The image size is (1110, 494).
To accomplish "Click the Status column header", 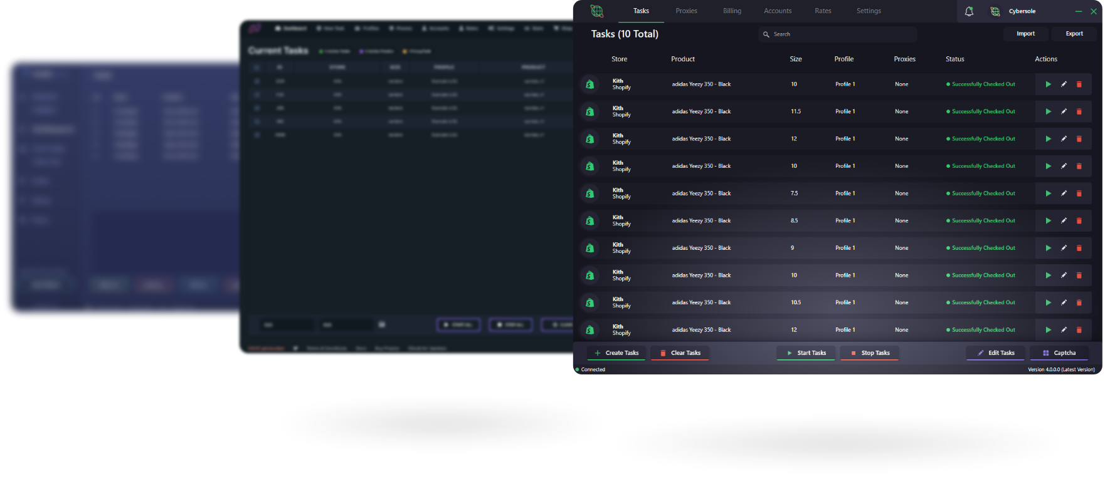I will 955,59.
